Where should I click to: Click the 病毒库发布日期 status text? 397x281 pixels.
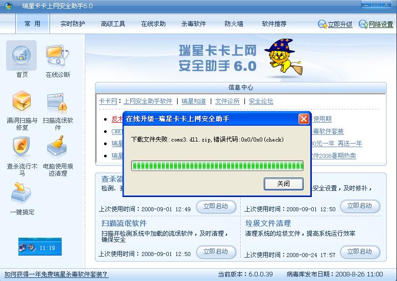pyautogui.click(x=334, y=274)
